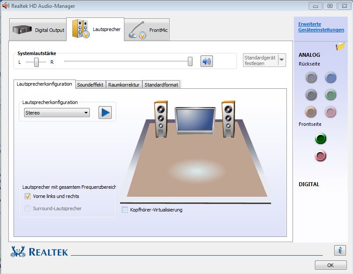Toggle Vorne links und rechts checkbox

(28, 196)
